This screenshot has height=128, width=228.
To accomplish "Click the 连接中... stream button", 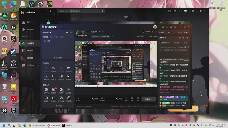I will click(148, 99).
